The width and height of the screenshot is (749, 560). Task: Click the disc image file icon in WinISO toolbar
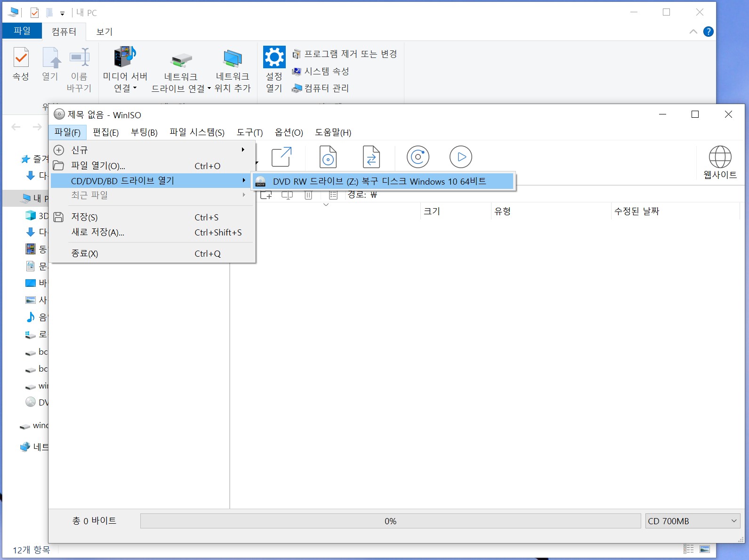(x=328, y=157)
